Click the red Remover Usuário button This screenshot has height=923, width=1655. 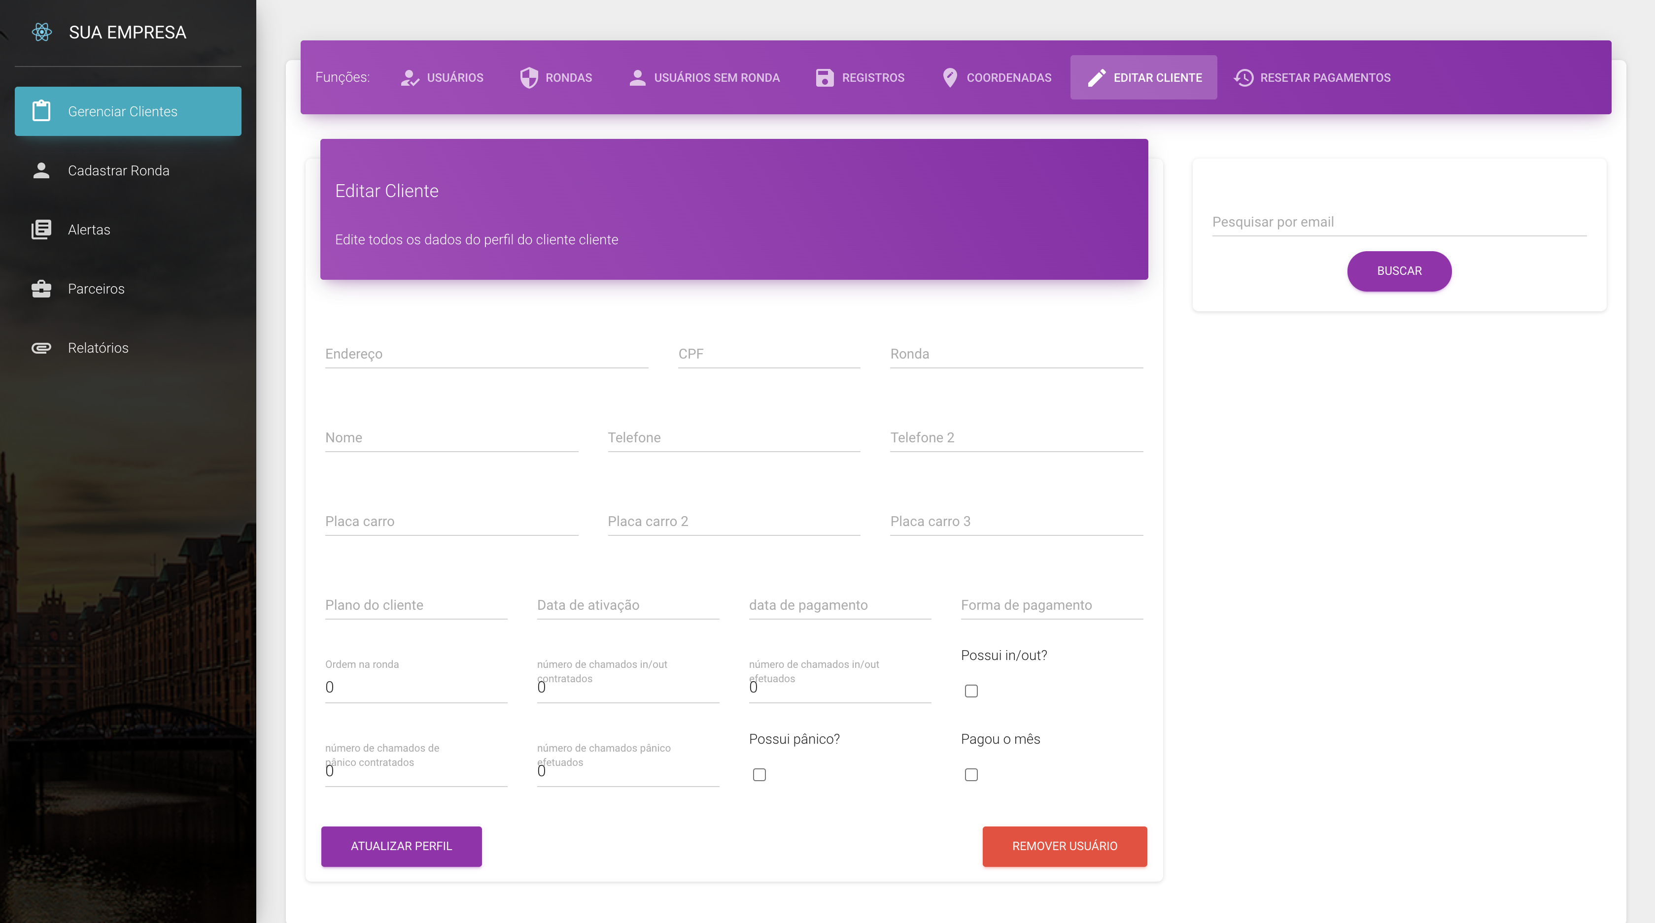pyautogui.click(x=1065, y=846)
